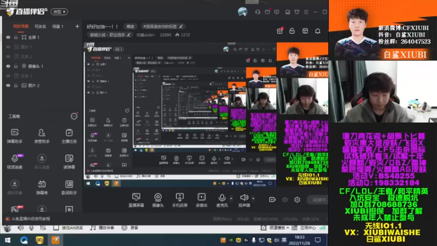Viewport: 437px width, 246px height.
Task: Click the lock icon beside the bell
Action: coord(292,31)
